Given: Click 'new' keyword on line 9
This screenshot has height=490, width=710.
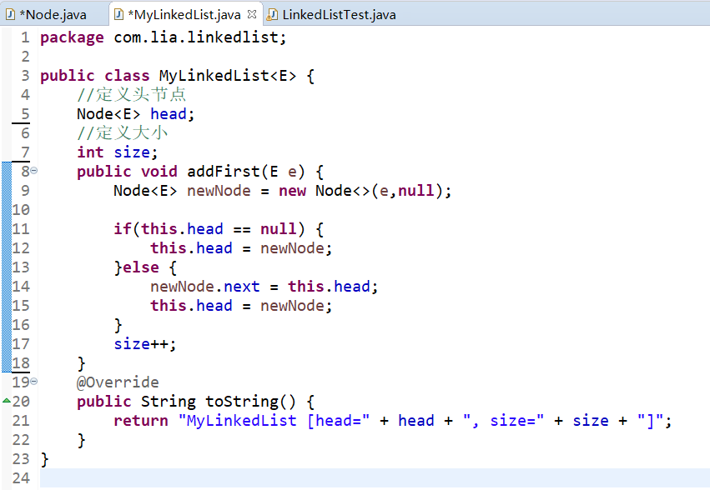Looking at the screenshot, I should click(x=292, y=191).
